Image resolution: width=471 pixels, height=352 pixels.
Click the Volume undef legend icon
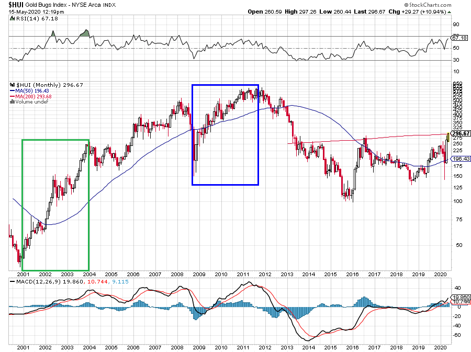[12, 102]
